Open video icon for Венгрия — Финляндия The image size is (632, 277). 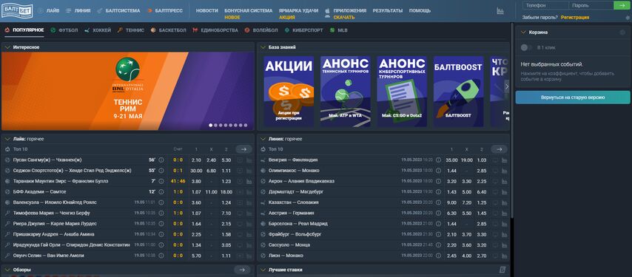[x=495, y=160]
